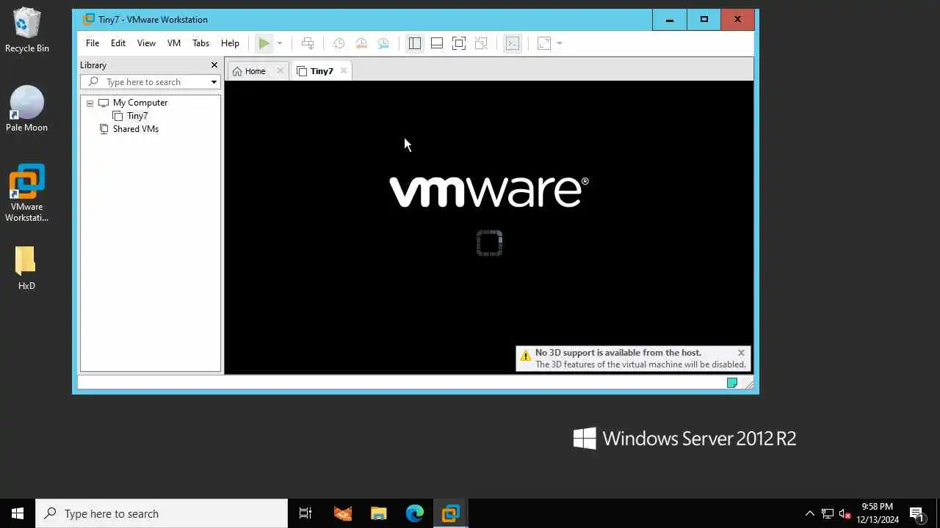Show hidden system tray icons
Screen dimensions: 940x528
tap(810, 513)
